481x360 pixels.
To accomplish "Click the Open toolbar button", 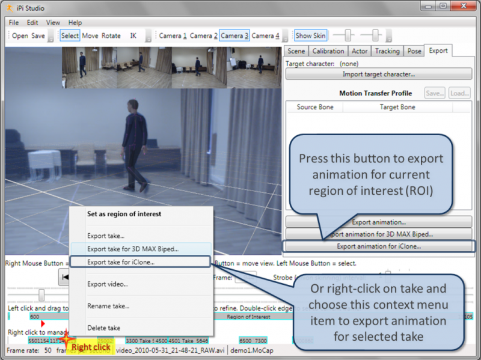I will [x=20, y=35].
